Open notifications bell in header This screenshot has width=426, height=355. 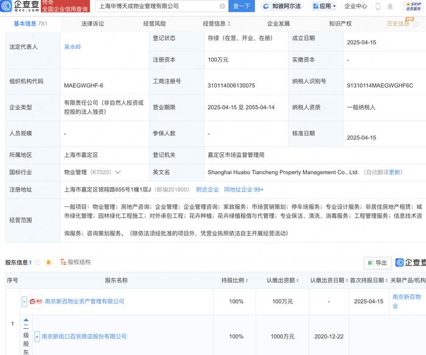[390, 6]
